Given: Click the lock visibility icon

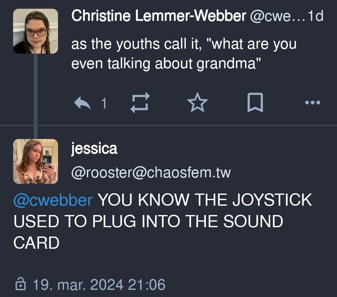Looking at the screenshot, I should pyautogui.click(x=21, y=285).
